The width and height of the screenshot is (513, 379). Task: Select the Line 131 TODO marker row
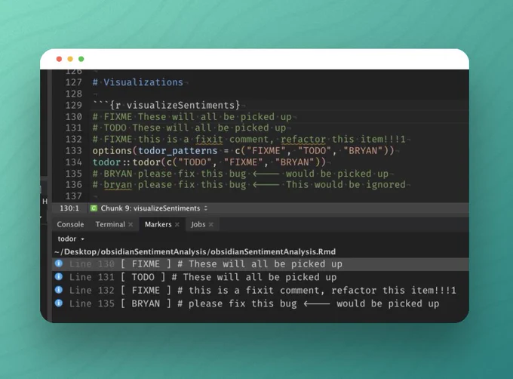click(260, 277)
